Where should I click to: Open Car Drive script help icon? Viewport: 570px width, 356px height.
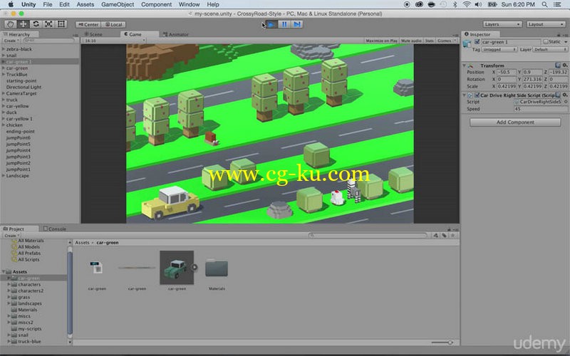click(x=558, y=95)
